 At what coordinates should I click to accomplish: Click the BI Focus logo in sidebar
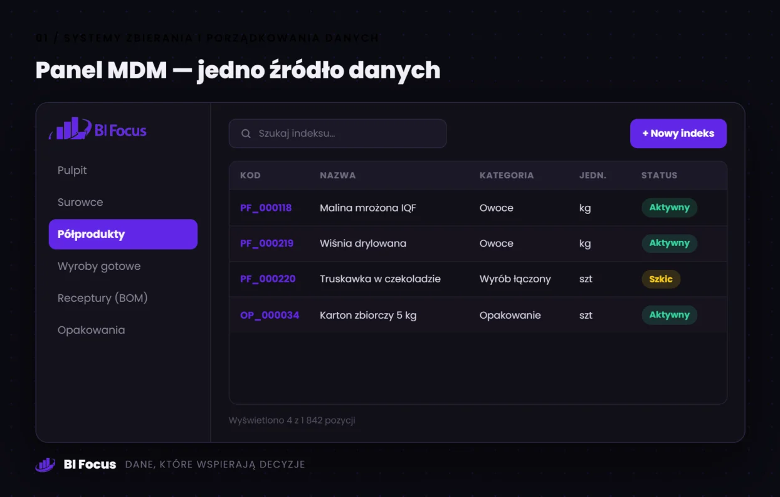(x=98, y=129)
